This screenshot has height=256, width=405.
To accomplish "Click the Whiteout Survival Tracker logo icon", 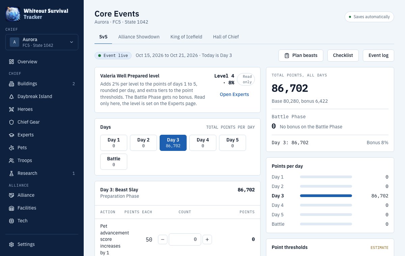I will point(13,14).
